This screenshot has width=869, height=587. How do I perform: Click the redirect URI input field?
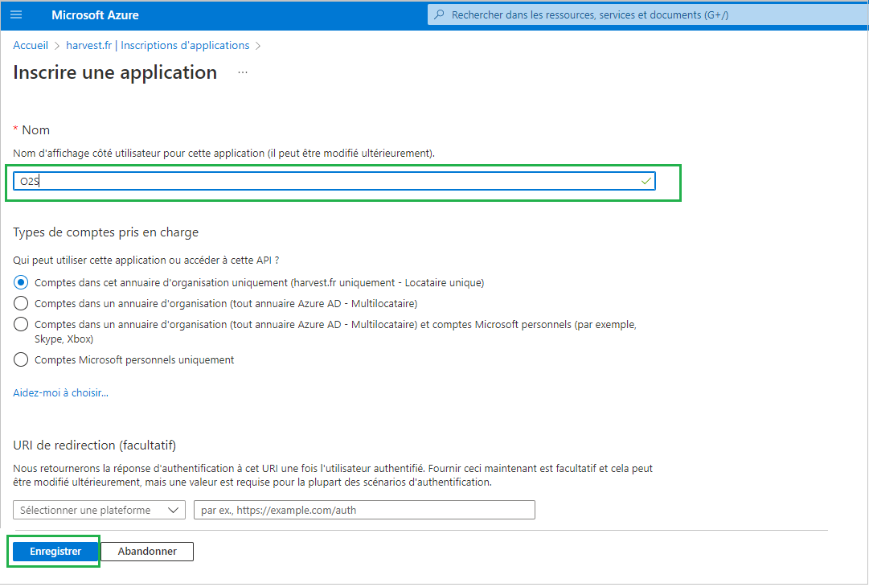(x=364, y=510)
